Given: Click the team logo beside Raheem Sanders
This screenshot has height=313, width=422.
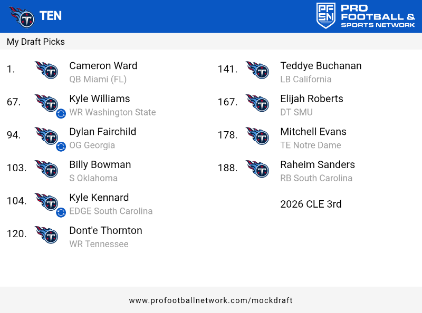Looking at the screenshot, I should click(x=257, y=169).
